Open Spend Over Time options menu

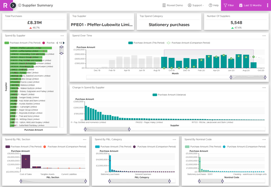[x=264, y=36]
